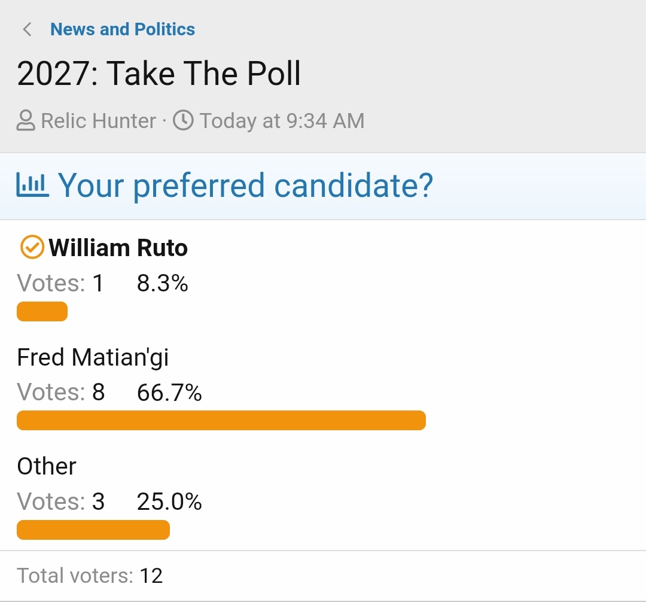Open the News and Politics forum link
Viewport: 646px width, 602px height.
point(123,29)
